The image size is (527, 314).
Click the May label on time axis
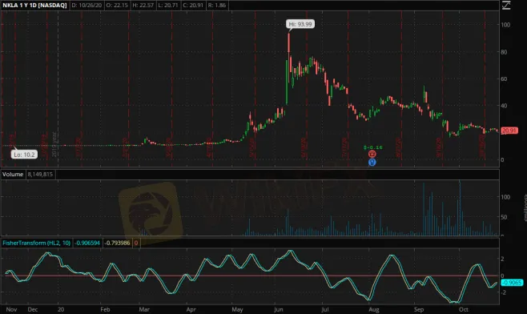(237, 310)
